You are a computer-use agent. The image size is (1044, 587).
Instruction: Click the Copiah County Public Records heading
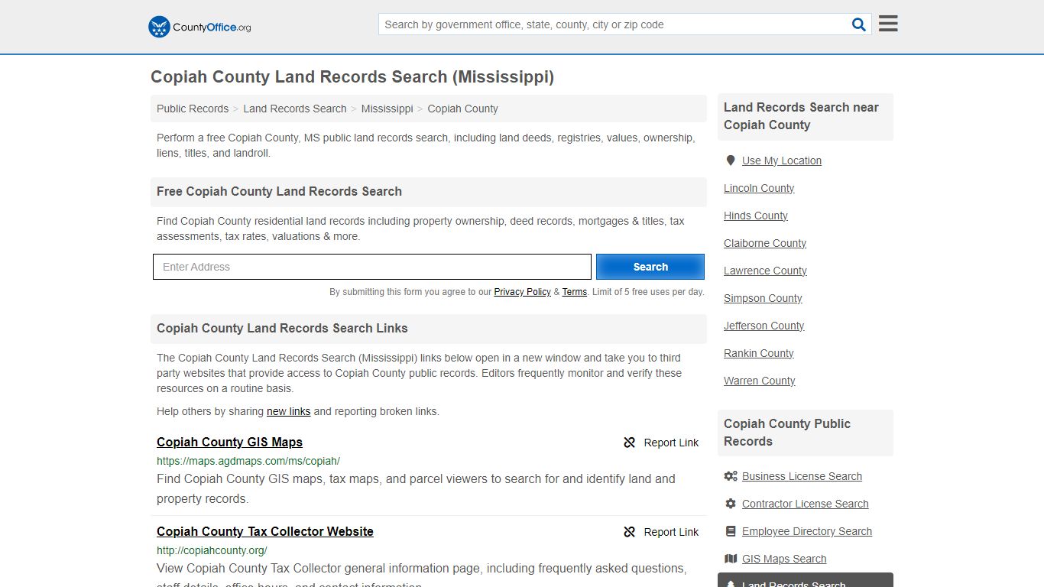point(805,433)
